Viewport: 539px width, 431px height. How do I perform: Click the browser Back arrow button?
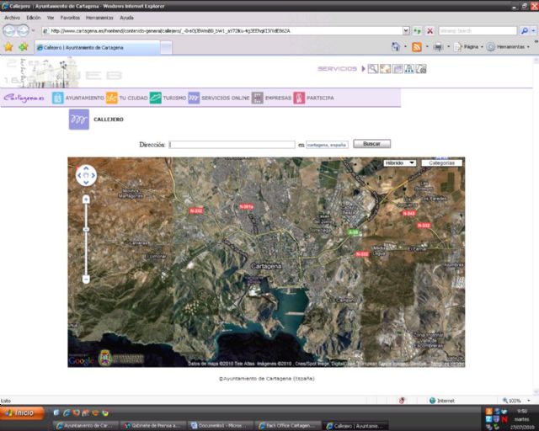(10, 30)
